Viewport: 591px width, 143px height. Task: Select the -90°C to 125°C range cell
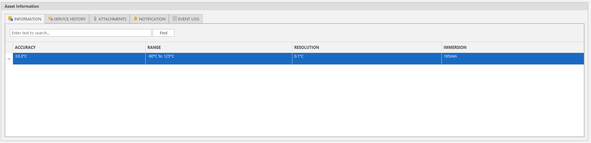(219, 59)
